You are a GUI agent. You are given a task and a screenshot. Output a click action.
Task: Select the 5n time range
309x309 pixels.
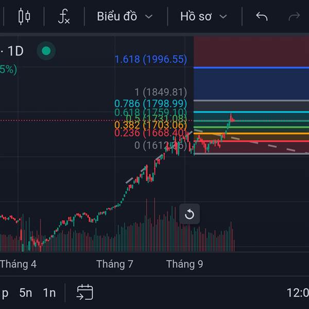tap(26, 293)
